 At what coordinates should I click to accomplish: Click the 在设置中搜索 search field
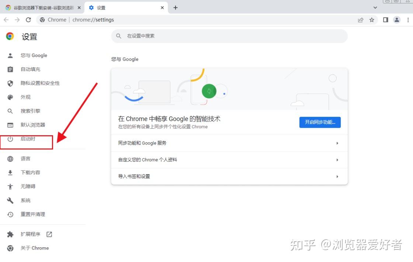[229, 36]
